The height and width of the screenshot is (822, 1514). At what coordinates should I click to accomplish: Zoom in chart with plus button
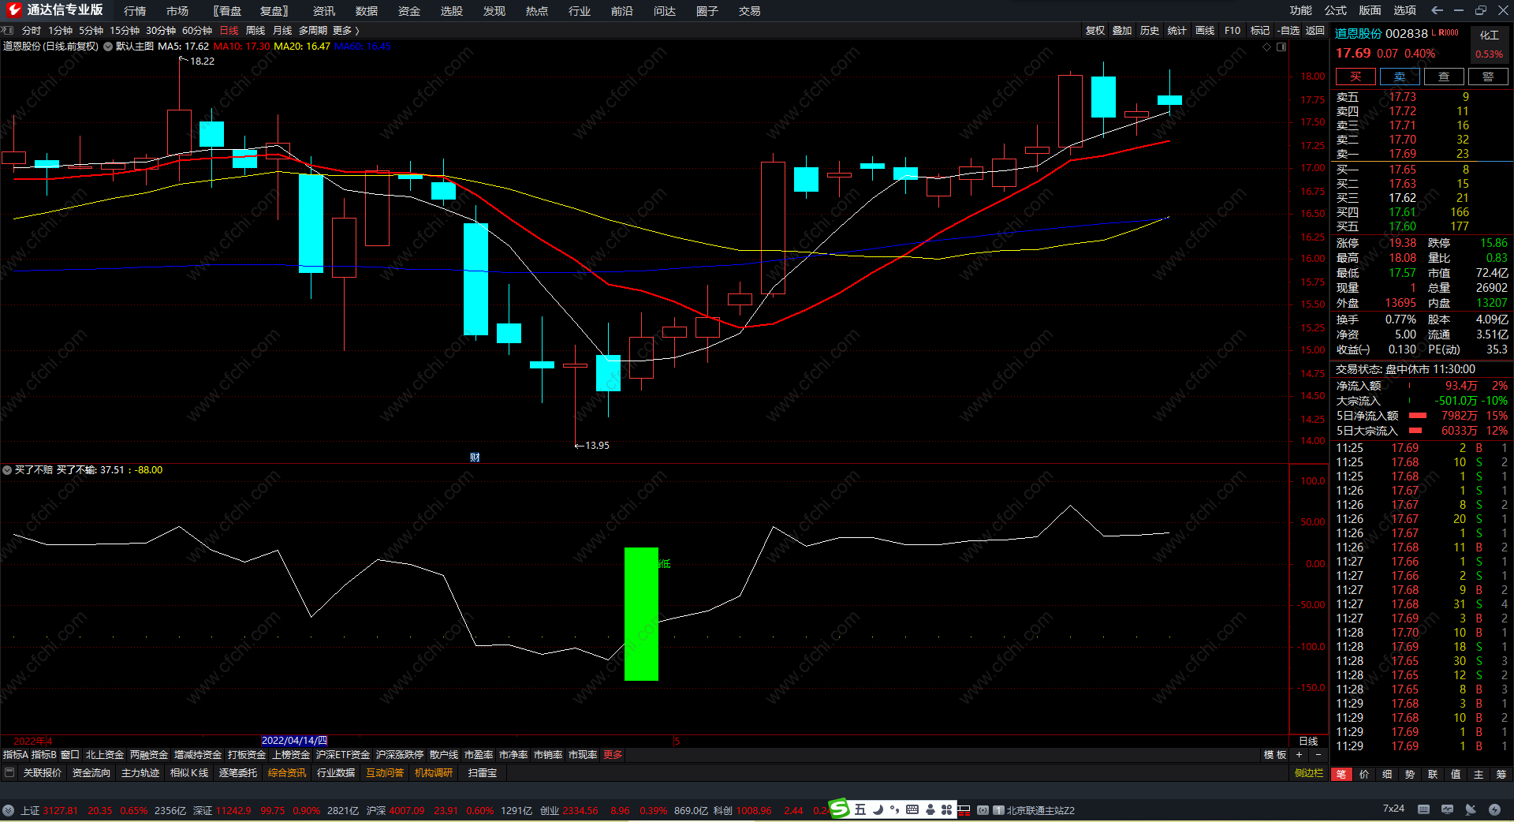1300,755
